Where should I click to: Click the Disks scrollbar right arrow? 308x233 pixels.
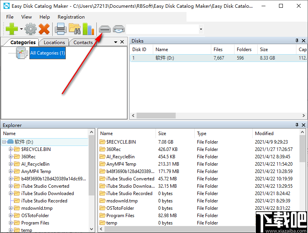[304, 115]
